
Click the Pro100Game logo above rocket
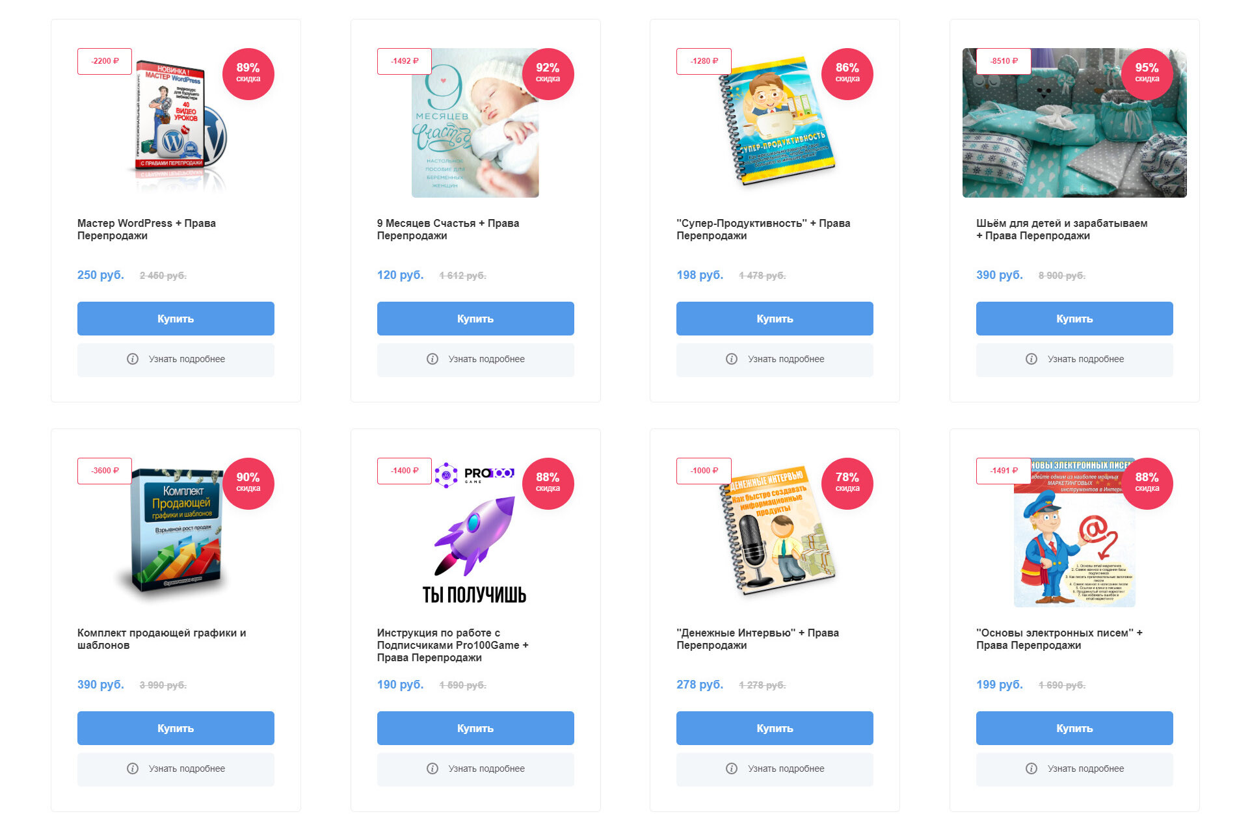tap(475, 474)
